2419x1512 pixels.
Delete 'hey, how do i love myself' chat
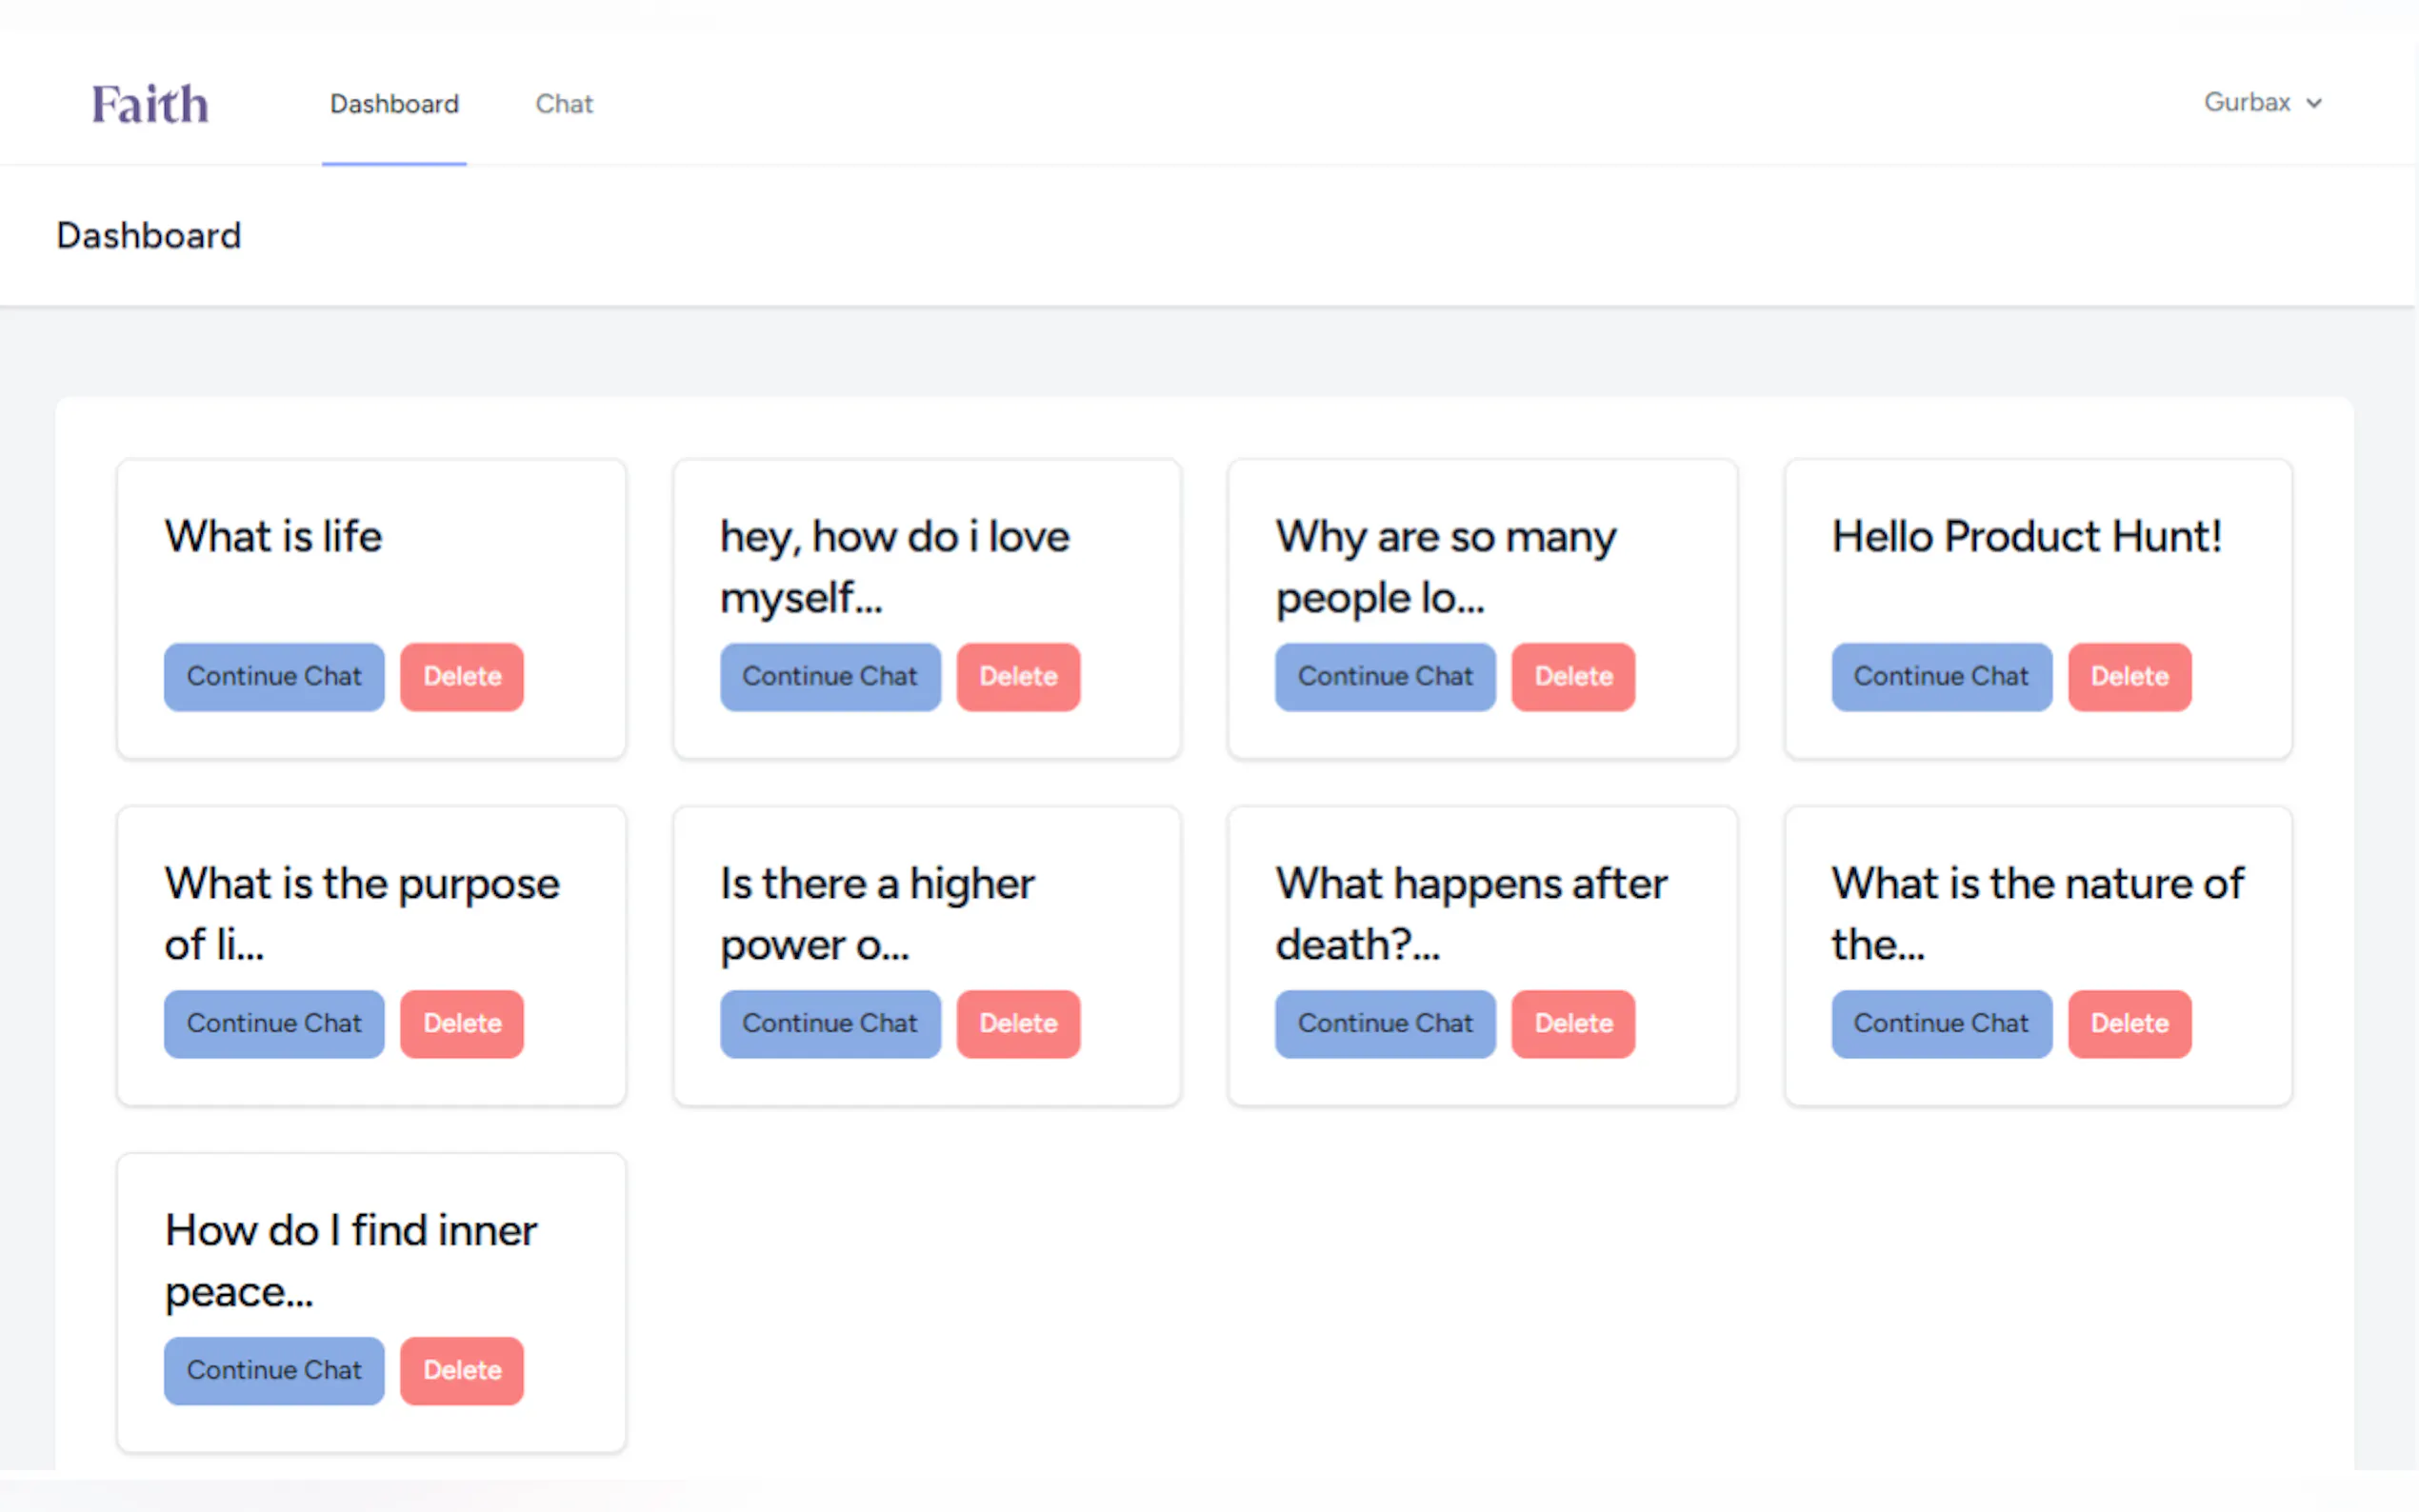[x=1017, y=677]
